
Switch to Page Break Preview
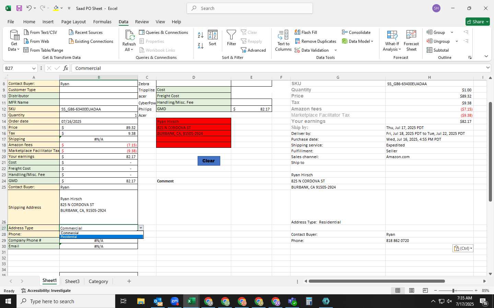(x=425, y=291)
